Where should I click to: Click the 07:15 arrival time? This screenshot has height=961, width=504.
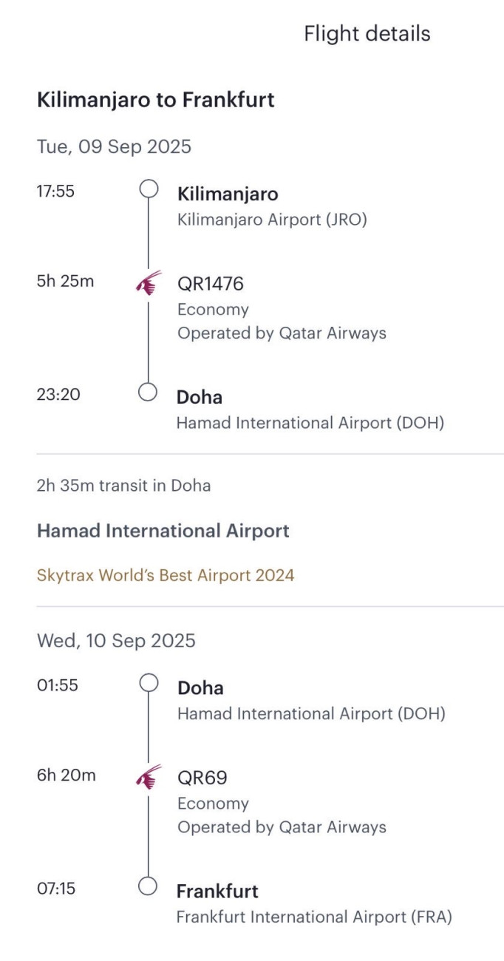coord(56,889)
